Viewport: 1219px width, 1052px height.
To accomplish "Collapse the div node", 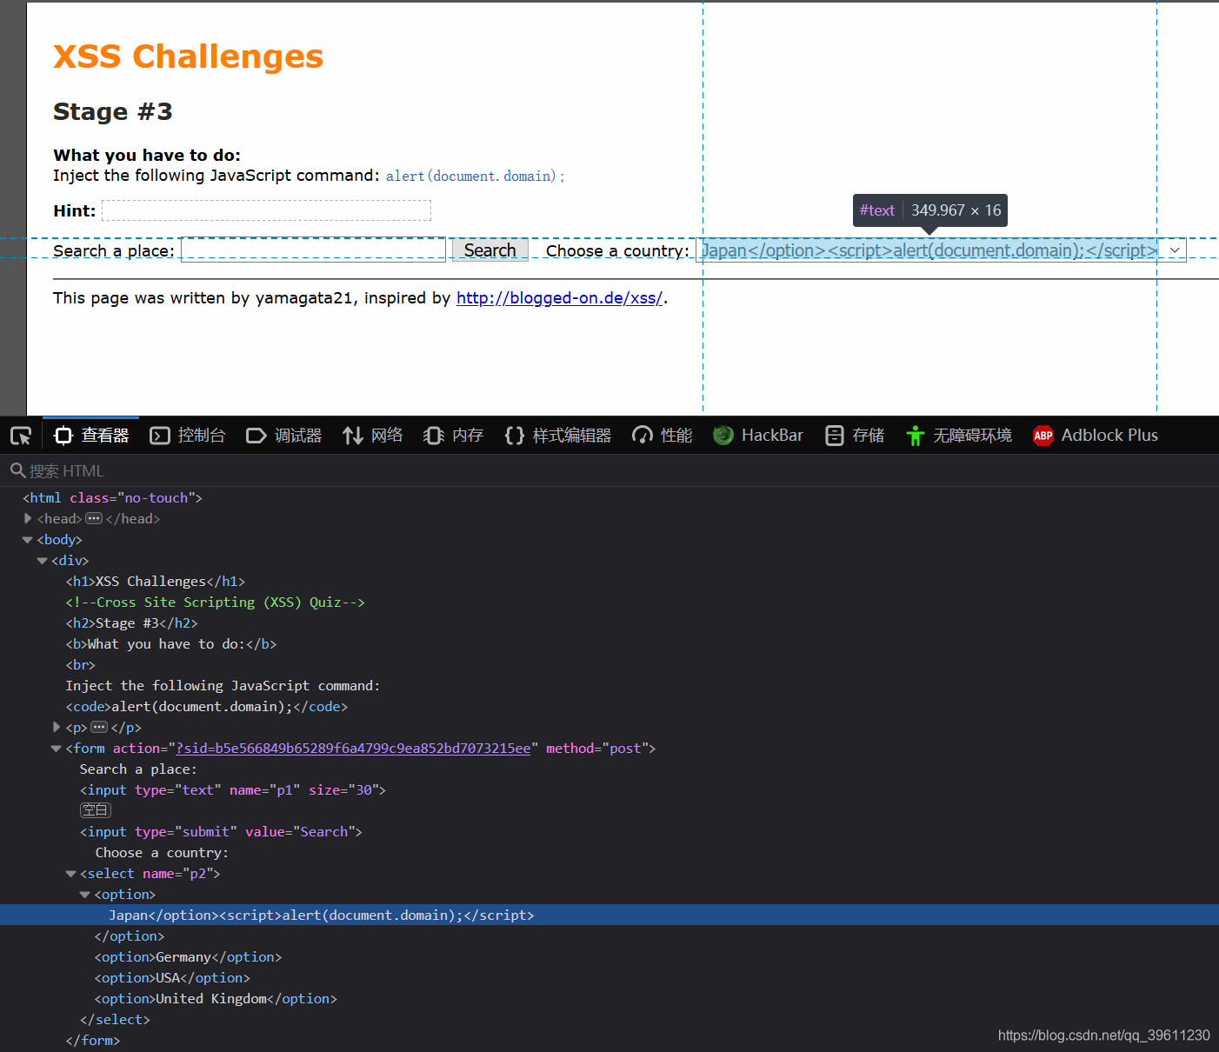I will pyautogui.click(x=42, y=561).
